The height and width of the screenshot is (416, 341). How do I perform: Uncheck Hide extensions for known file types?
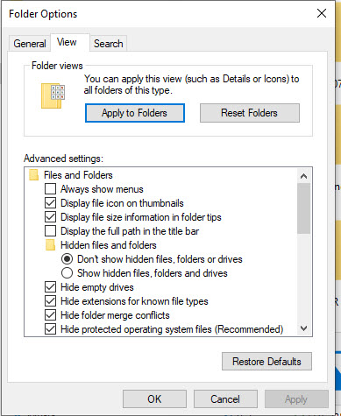tap(50, 301)
